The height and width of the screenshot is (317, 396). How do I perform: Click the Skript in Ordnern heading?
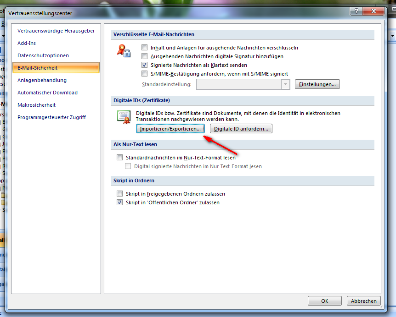(x=134, y=180)
